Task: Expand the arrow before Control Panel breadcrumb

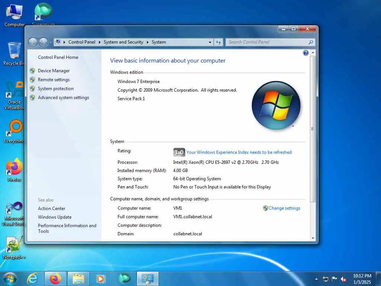Action: [64, 42]
